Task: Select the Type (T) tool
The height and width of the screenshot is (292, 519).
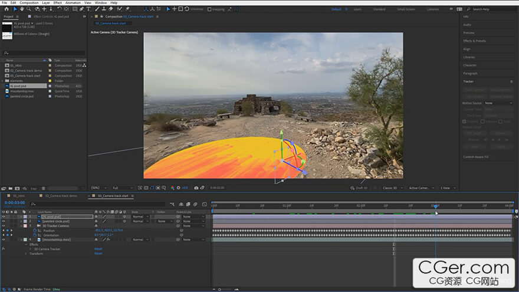Action: [x=88, y=9]
